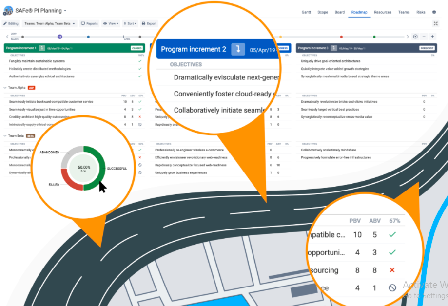This screenshot has width=448, height=306.
Task: Open Collaboratively scale timely mindshare objective
Action: click(329, 150)
